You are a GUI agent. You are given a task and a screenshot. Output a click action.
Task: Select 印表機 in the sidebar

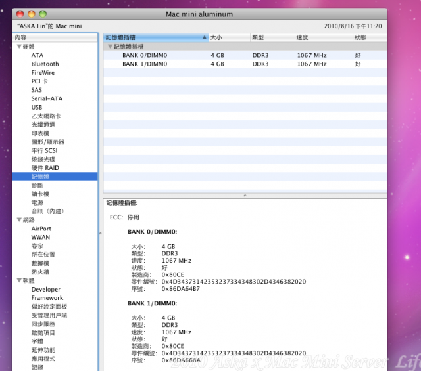tap(40, 133)
